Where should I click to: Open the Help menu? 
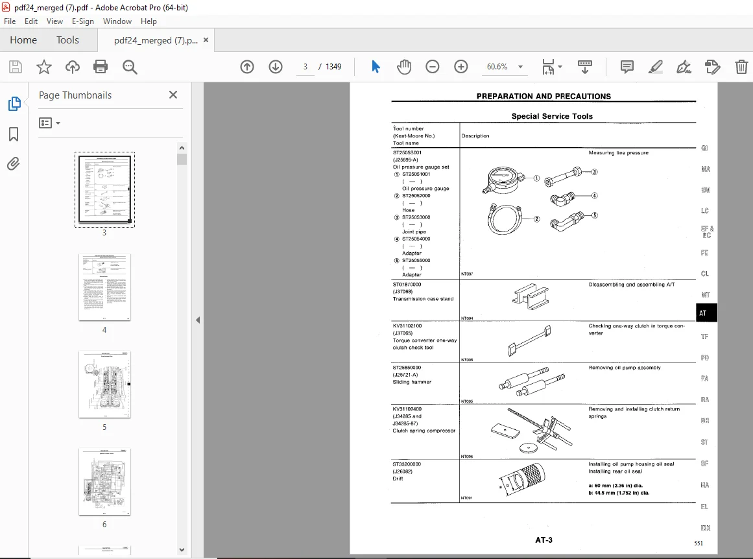coord(149,21)
